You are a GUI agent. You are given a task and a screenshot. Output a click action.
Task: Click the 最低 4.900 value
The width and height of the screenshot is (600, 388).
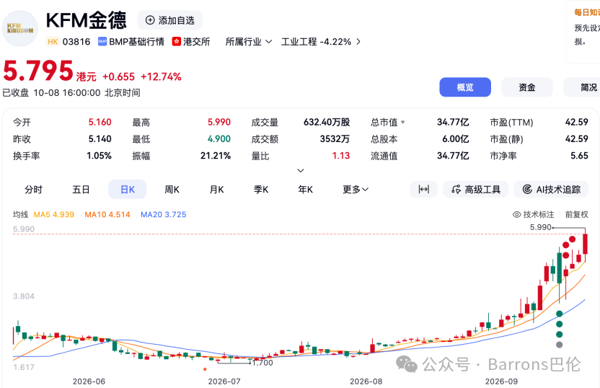[219, 139]
